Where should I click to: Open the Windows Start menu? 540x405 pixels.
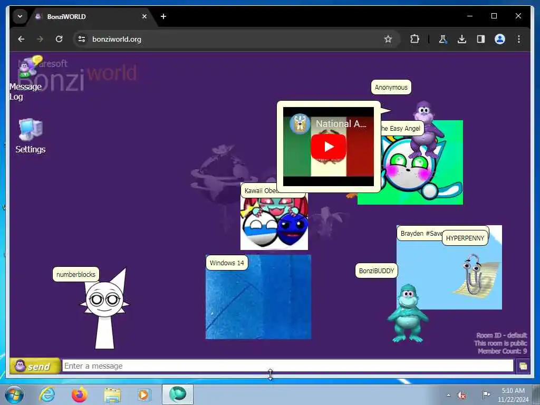14,394
